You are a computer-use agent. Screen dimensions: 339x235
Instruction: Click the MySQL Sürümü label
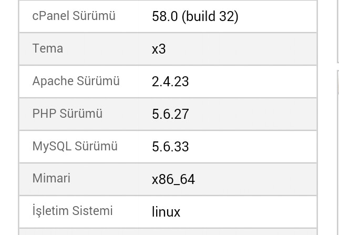click(x=75, y=146)
